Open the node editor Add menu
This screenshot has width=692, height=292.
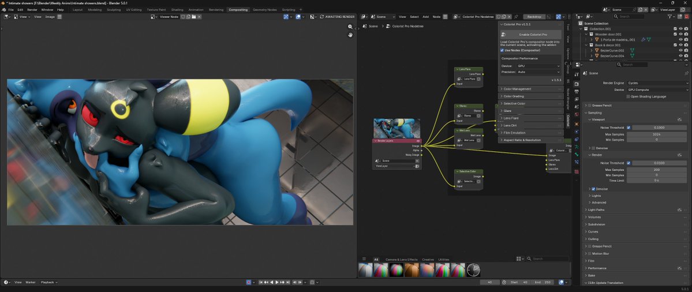pos(425,16)
